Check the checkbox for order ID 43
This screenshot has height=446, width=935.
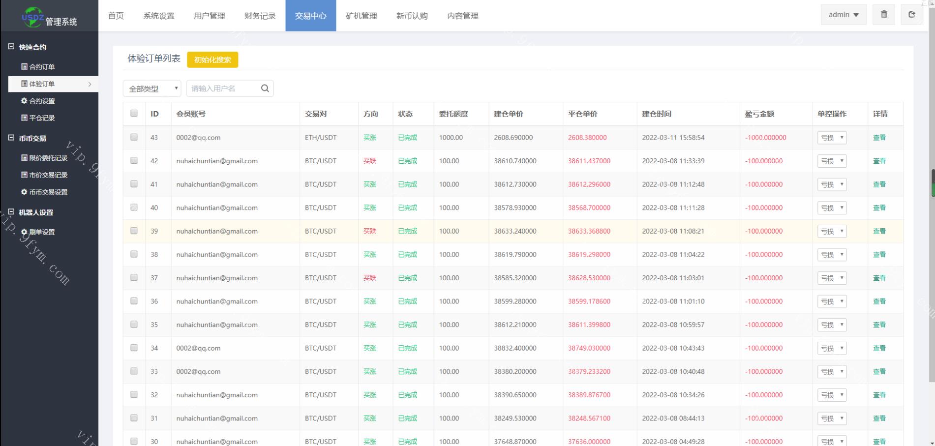134,137
